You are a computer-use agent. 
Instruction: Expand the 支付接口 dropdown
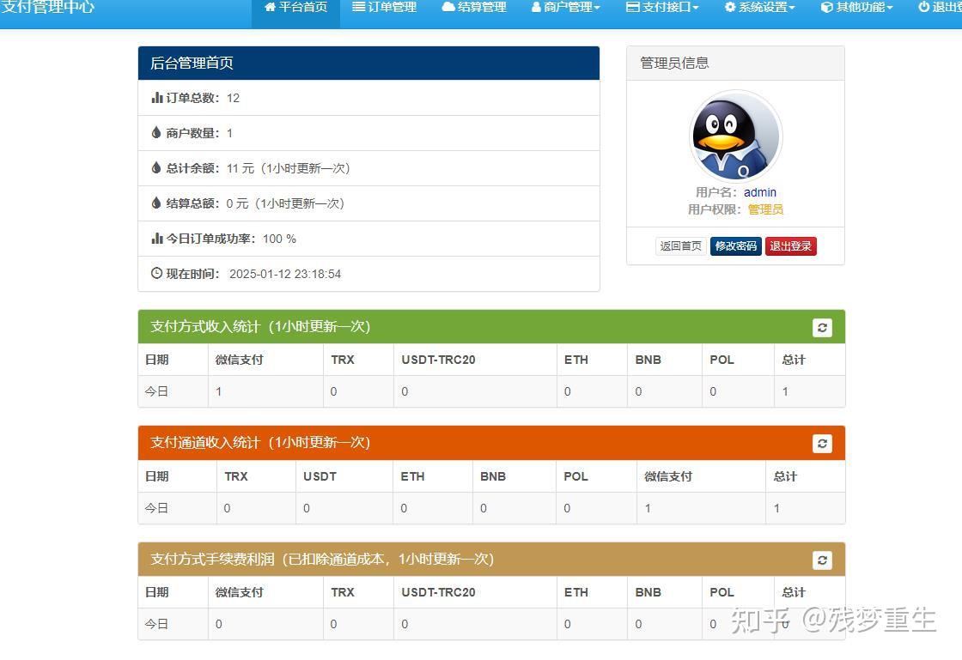(x=661, y=8)
